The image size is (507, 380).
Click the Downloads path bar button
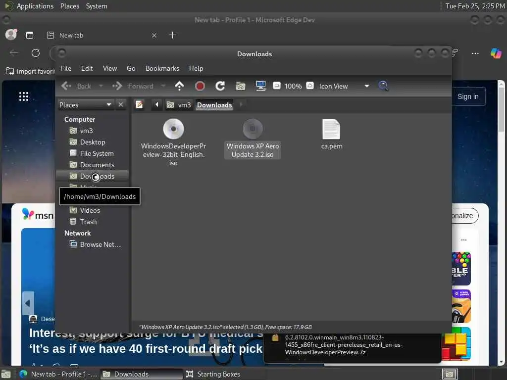[x=214, y=105]
